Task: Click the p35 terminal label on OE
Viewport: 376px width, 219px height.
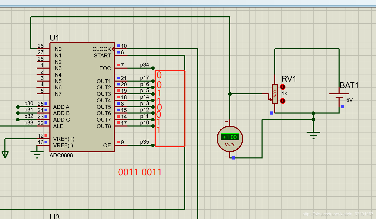Action: [145, 142]
